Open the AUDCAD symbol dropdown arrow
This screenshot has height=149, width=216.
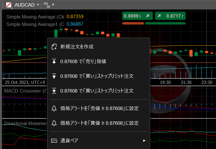(38, 5)
